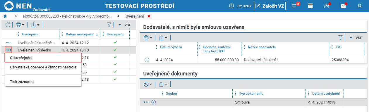
Task: Click the highlighted three-dot menu of Uveřejnění výsledku
Action: (x=8, y=50)
